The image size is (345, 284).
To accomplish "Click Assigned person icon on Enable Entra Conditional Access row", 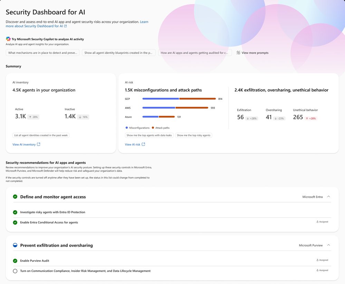I will pos(317,222).
